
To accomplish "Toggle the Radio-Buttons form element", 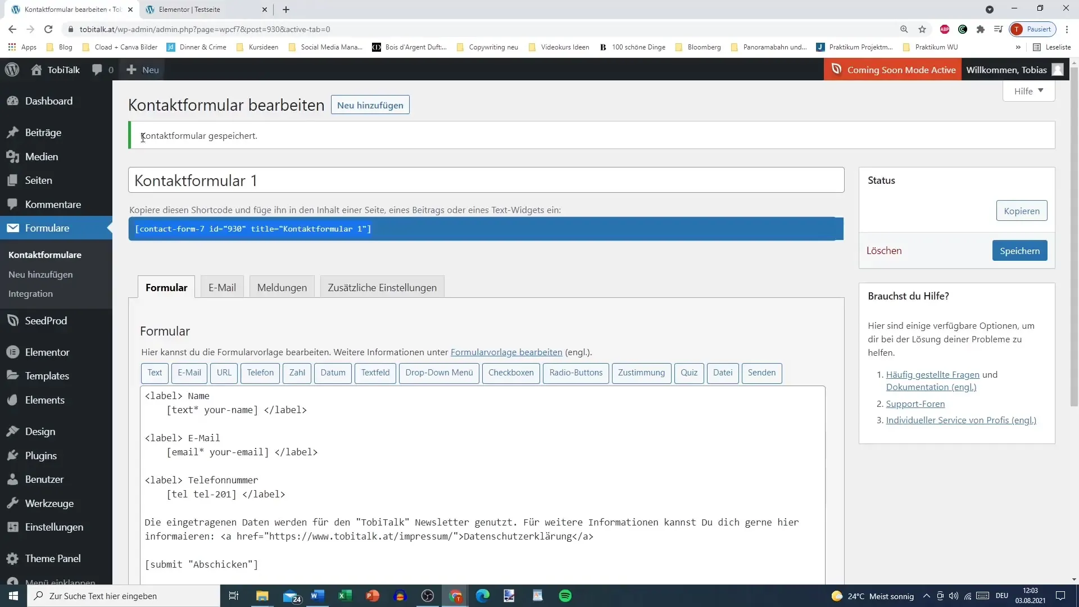I will pyautogui.click(x=576, y=373).
